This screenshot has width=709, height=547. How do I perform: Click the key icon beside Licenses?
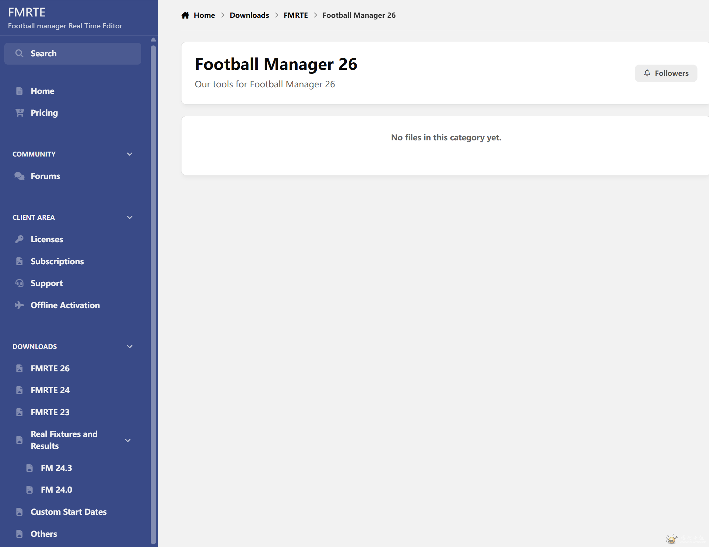point(19,239)
